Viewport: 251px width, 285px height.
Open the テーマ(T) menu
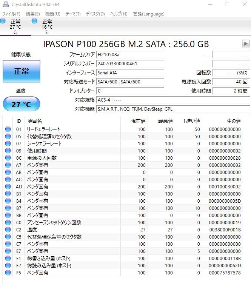tap(73, 14)
